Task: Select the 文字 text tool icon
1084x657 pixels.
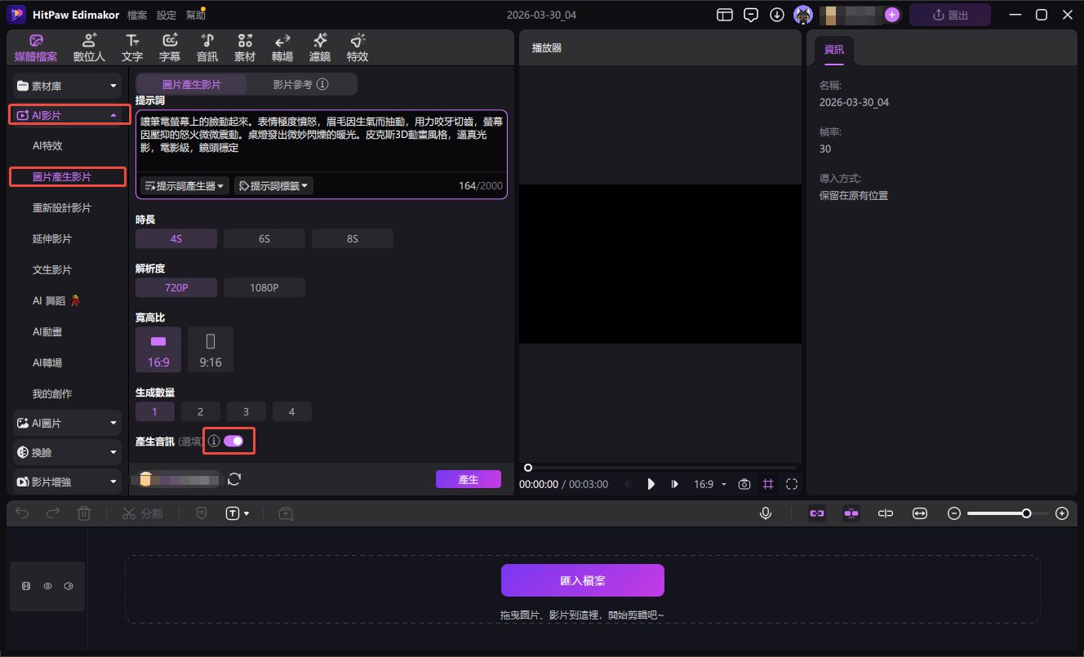Action: (132, 47)
